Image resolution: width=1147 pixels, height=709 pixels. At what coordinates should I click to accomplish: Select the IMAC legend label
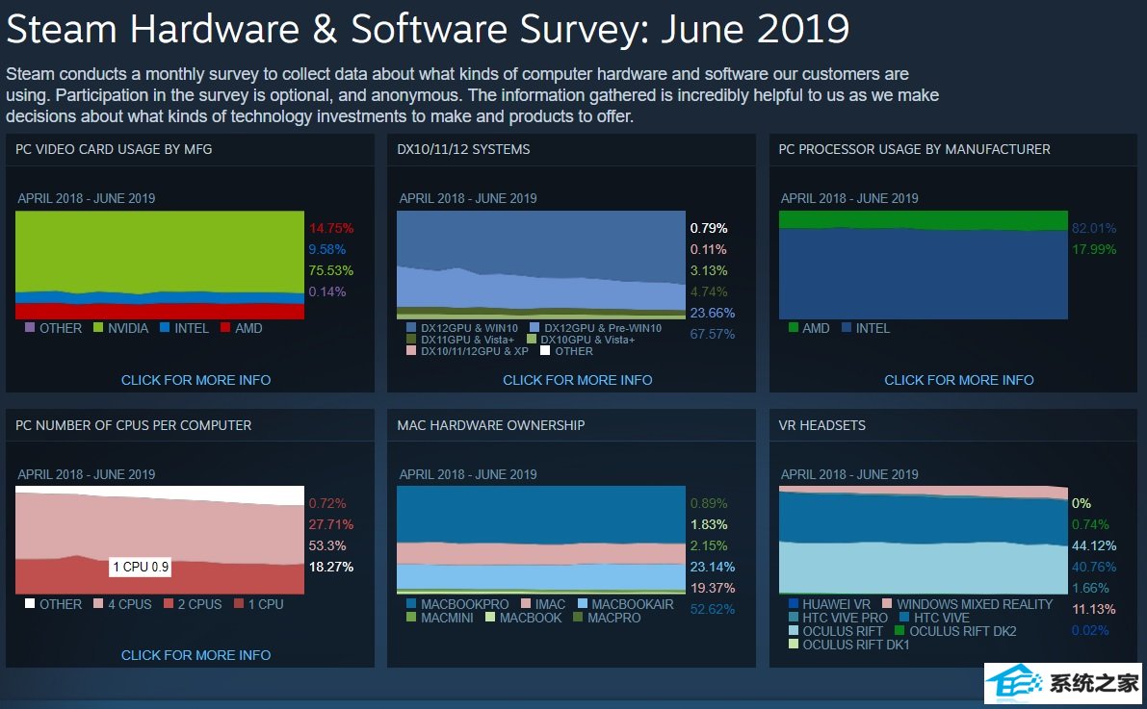click(x=550, y=604)
